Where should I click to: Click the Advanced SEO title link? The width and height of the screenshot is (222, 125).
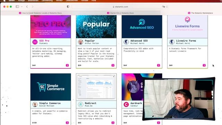tap(139, 41)
